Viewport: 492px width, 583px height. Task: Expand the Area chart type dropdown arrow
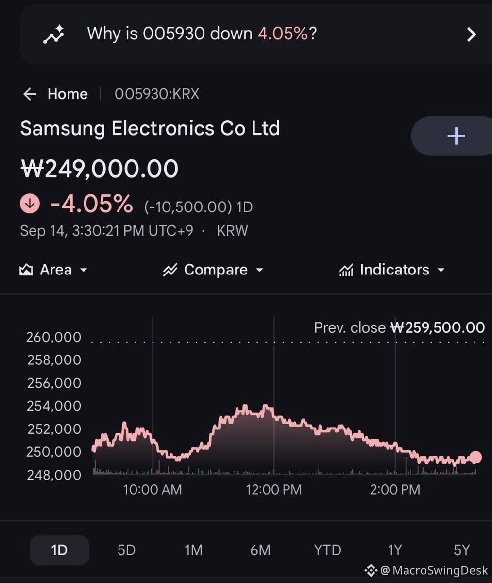coord(84,270)
